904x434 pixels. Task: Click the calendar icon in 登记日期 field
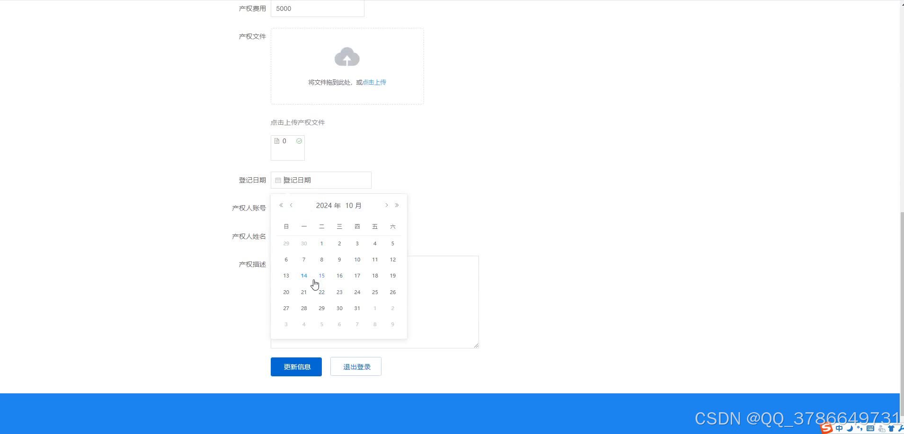click(x=278, y=180)
